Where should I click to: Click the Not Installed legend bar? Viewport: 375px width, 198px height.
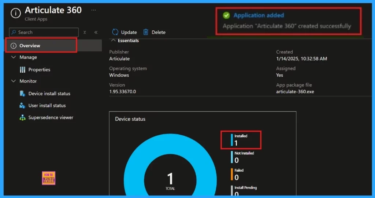click(232, 157)
